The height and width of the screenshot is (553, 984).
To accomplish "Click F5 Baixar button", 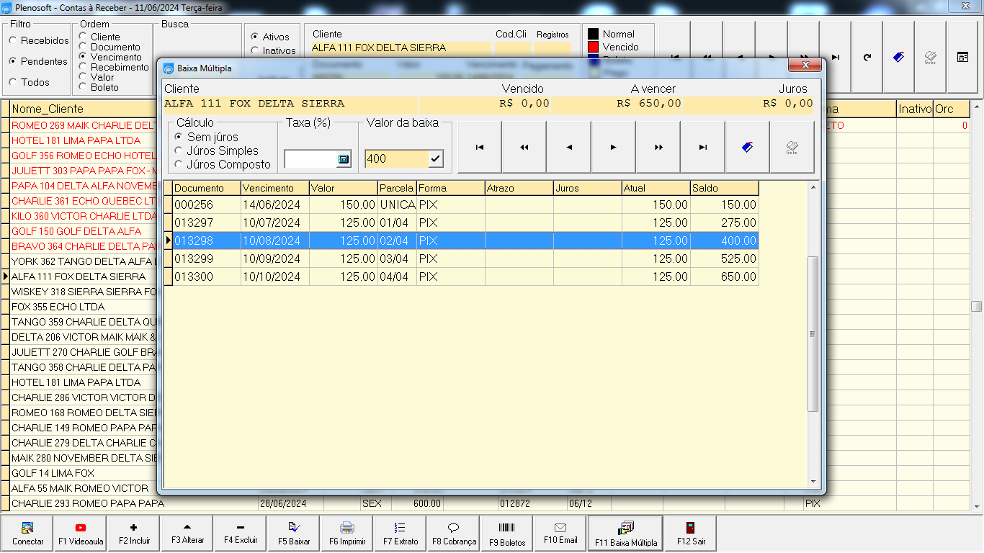I will (x=294, y=534).
